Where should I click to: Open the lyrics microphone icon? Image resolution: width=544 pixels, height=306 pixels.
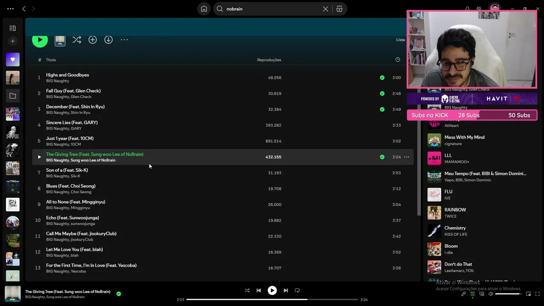click(x=463, y=294)
